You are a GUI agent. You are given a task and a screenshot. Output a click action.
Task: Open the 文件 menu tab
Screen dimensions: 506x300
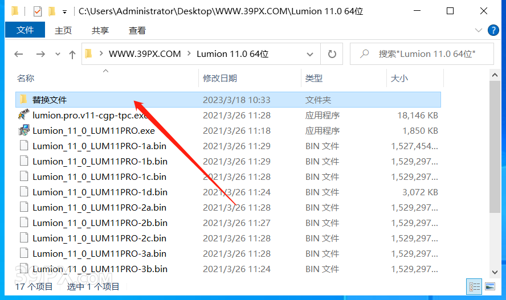pos(25,30)
